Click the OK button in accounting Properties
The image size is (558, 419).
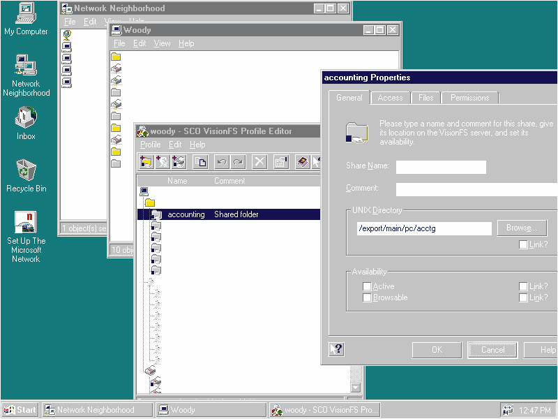click(x=437, y=350)
